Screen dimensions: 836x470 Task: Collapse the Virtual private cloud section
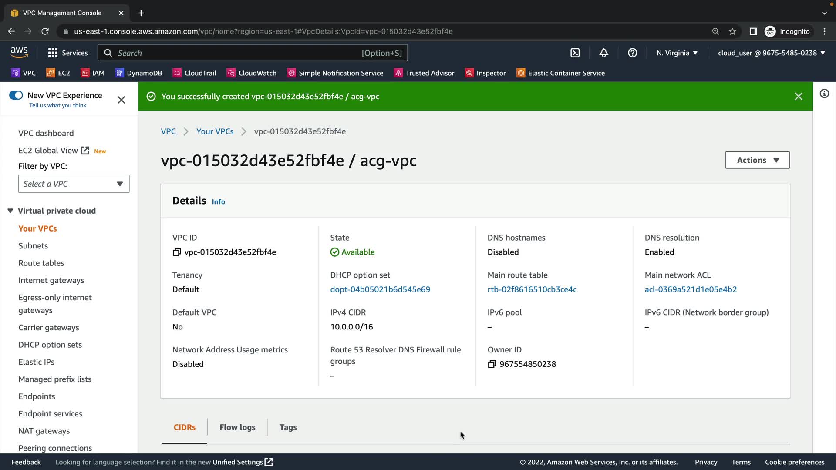click(10, 211)
